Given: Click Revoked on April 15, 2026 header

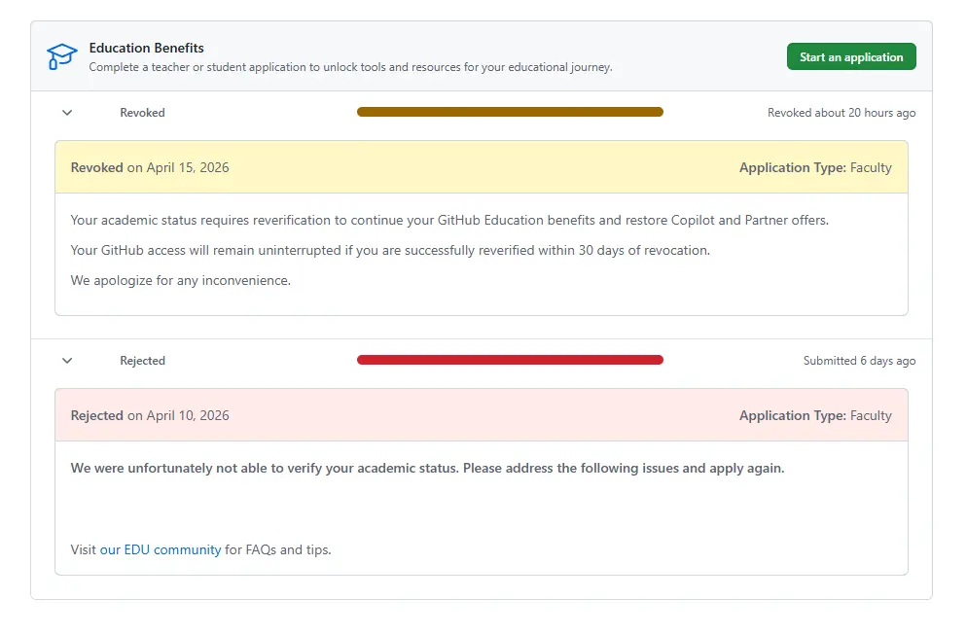Looking at the screenshot, I should [150, 167].
